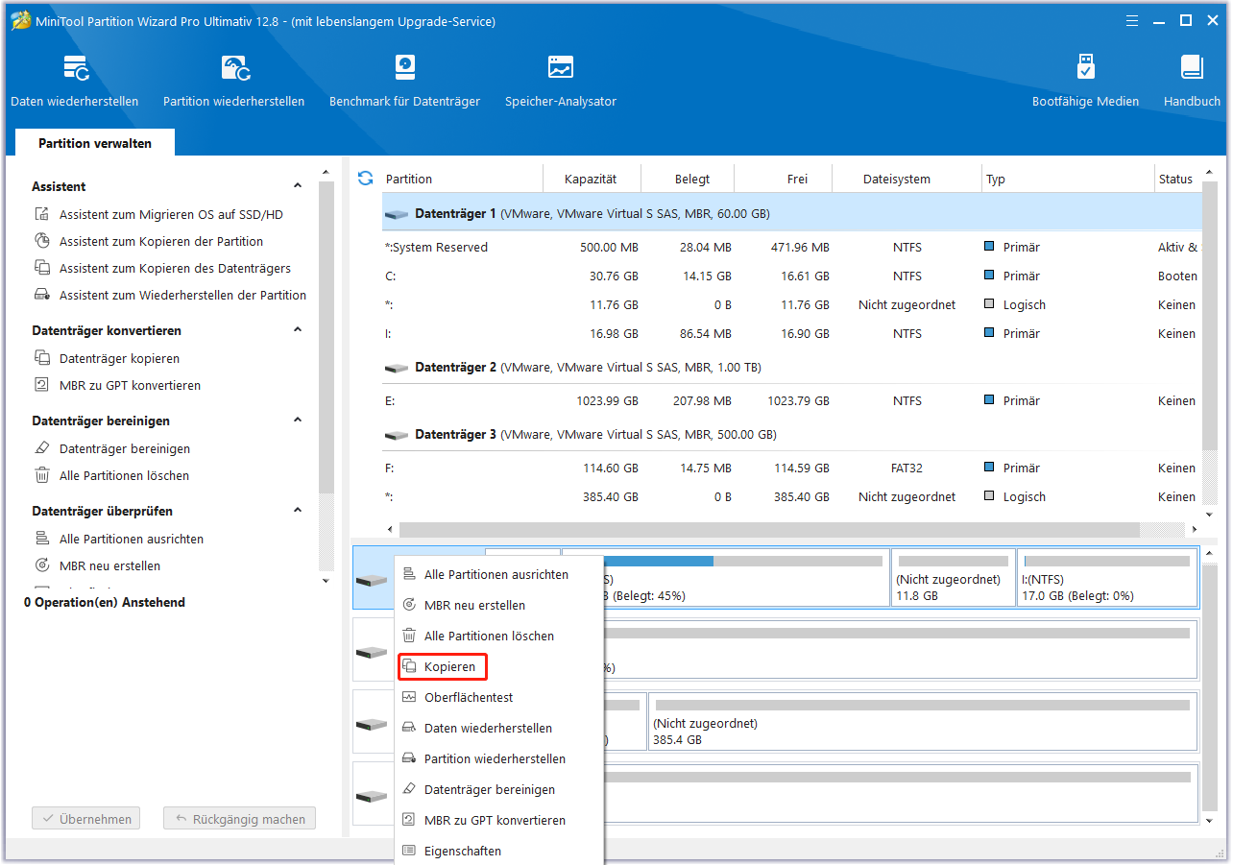Sort by the Kapazität column header

point(592,179)
